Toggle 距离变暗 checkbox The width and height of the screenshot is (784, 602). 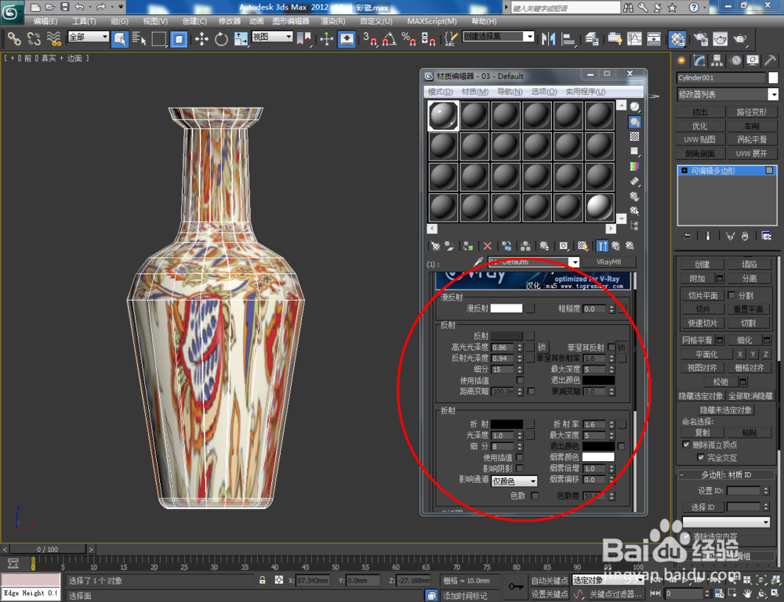pos(531,391)
